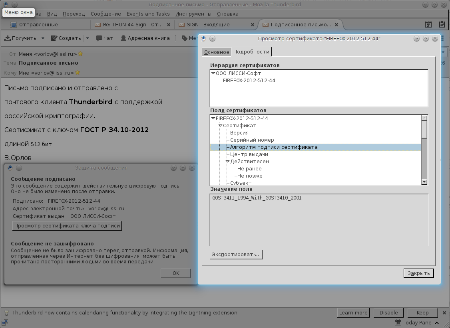450x328 pixels.
Task: Click the Закрыть button in certificate viewer
Action: 419,273
